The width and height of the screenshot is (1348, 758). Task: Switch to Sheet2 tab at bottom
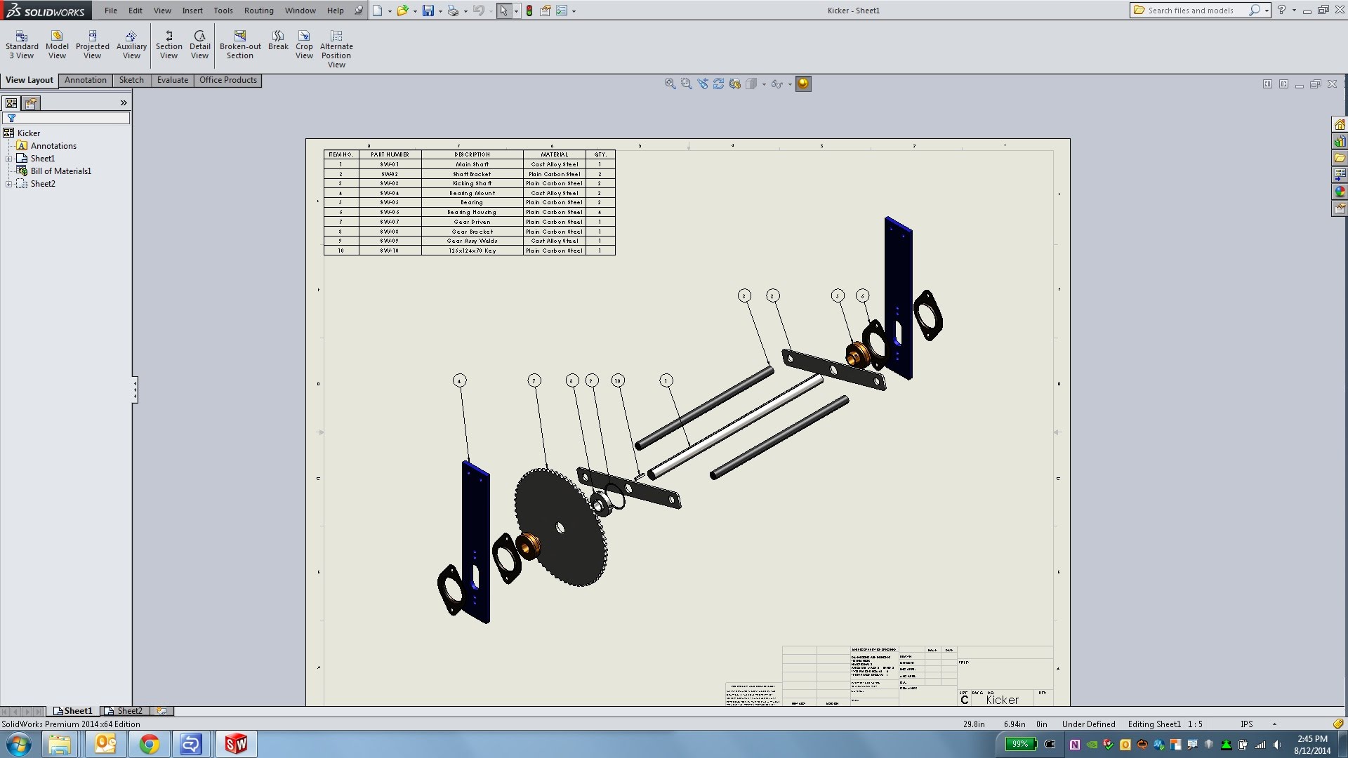(x=124, y=711)
